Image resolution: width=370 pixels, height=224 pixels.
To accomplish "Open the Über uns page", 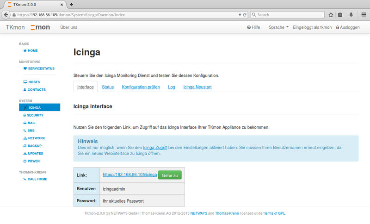I will pos(68,27).
